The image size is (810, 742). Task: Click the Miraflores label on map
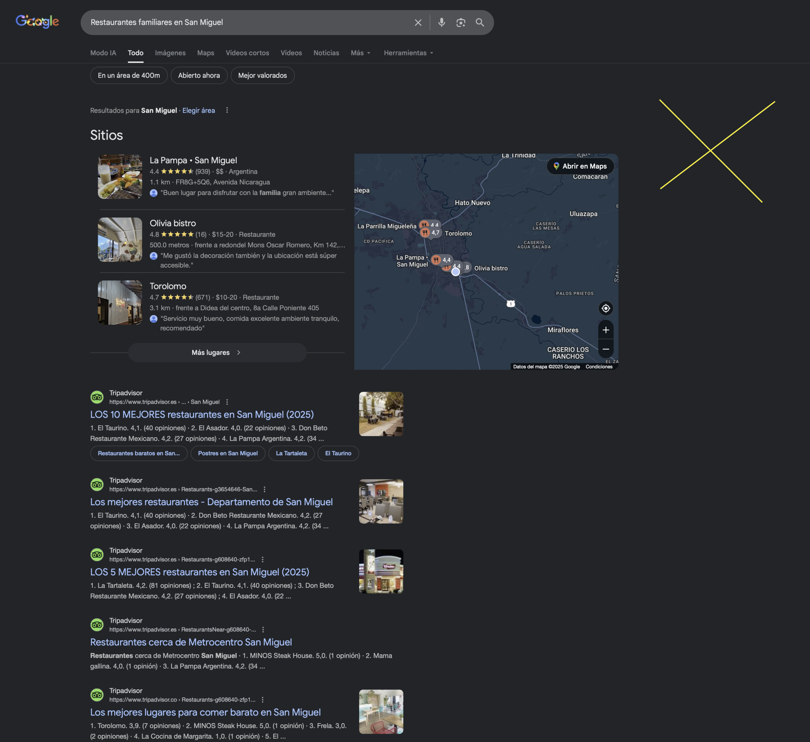coord(563,330)
